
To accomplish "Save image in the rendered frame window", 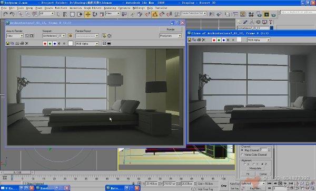I will pyautogui.click(x=8, y=43).
